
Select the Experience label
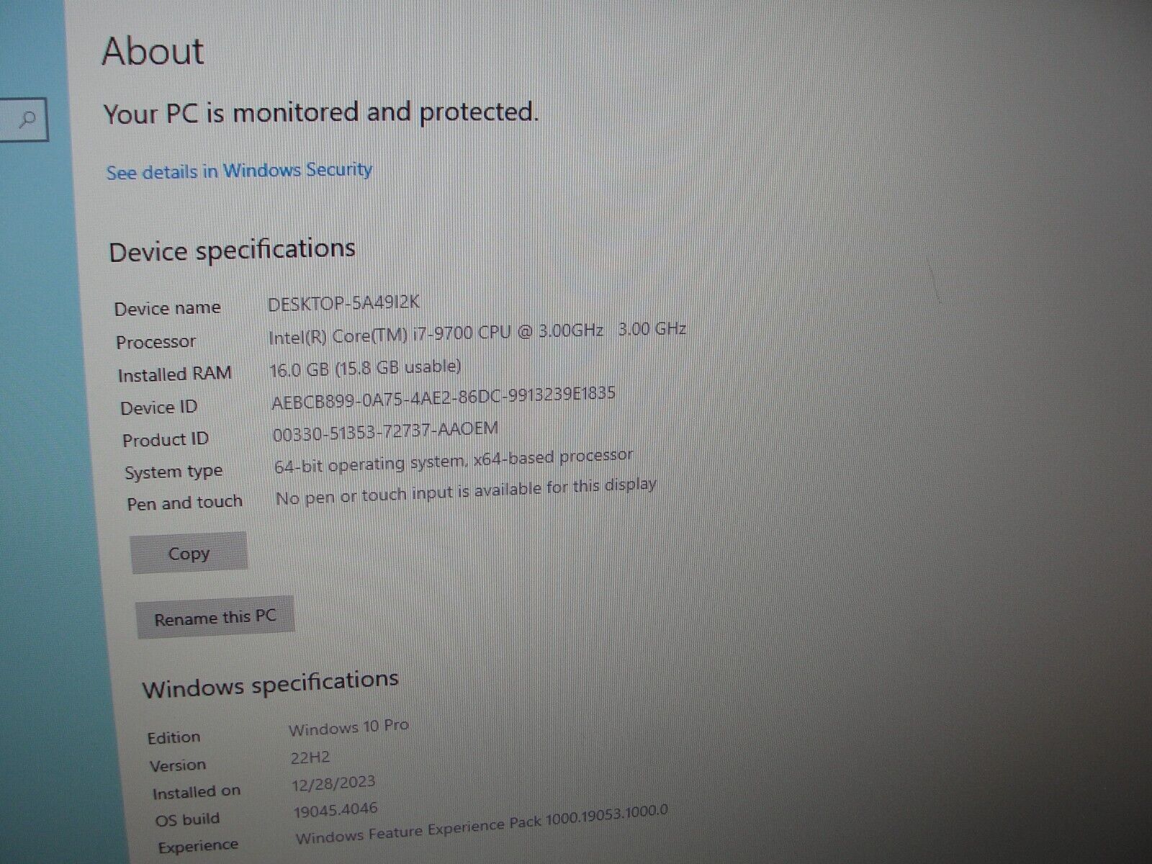[198, 846]
